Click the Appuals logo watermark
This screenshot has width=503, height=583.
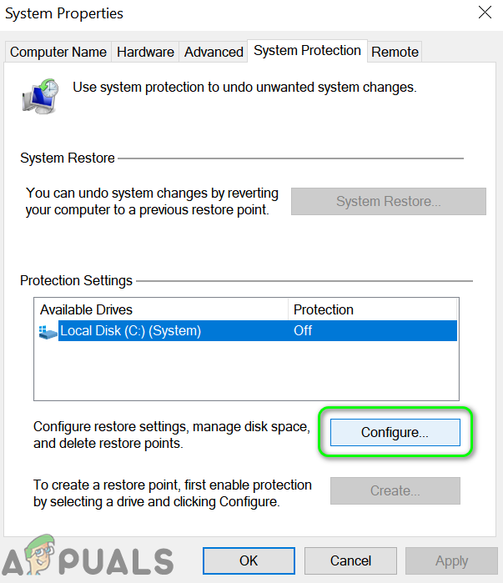tap(87, 556)
